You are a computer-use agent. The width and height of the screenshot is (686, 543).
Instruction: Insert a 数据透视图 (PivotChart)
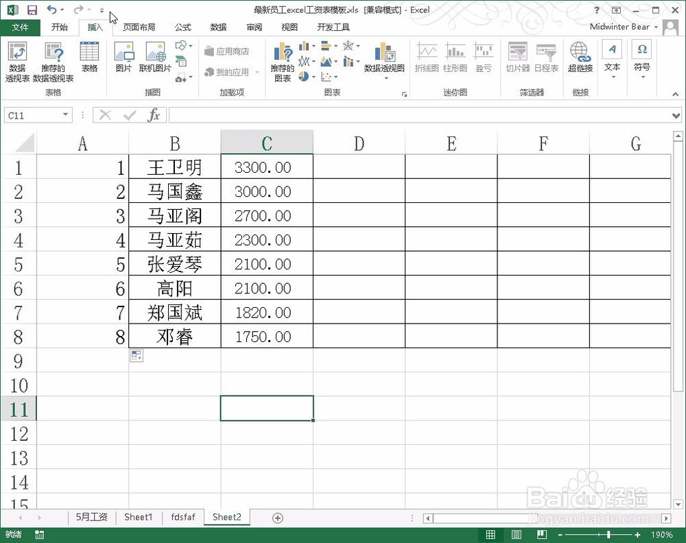385,60
